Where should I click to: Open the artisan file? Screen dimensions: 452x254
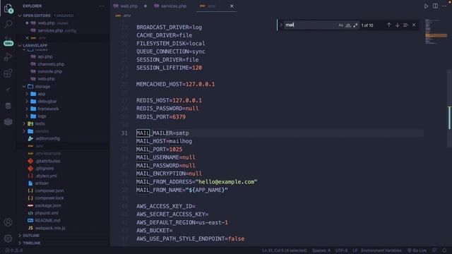pyautogui.click(x=42, y=183)
